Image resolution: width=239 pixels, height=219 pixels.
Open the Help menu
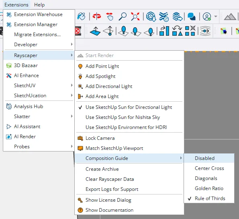39,5
